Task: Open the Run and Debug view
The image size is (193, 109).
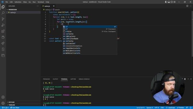Action: point(3,25)
